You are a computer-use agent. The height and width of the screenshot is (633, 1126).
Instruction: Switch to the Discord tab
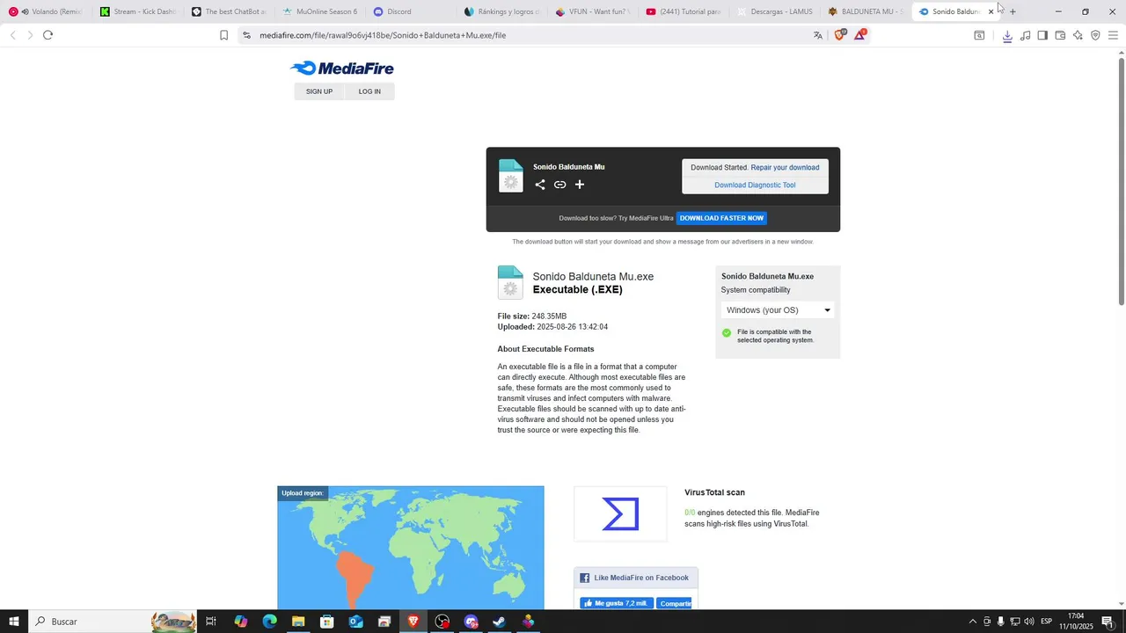click(411, 11)
